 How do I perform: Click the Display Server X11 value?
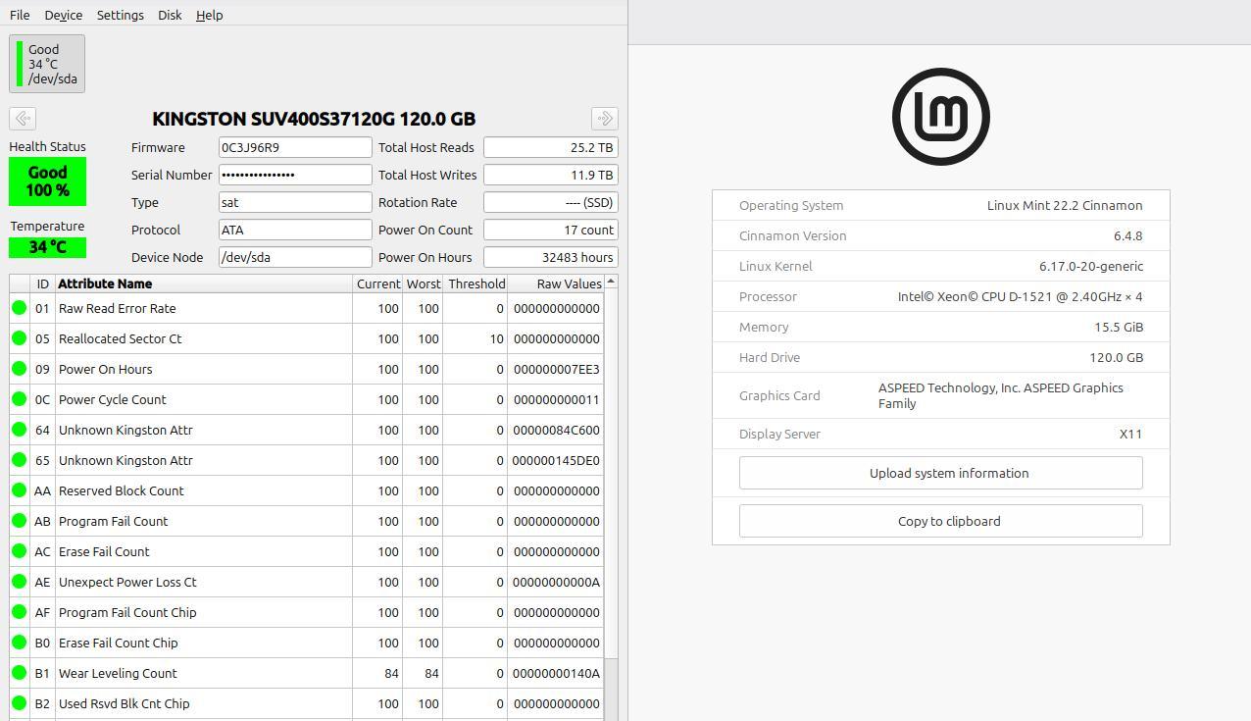click(x=1130, y=434)
